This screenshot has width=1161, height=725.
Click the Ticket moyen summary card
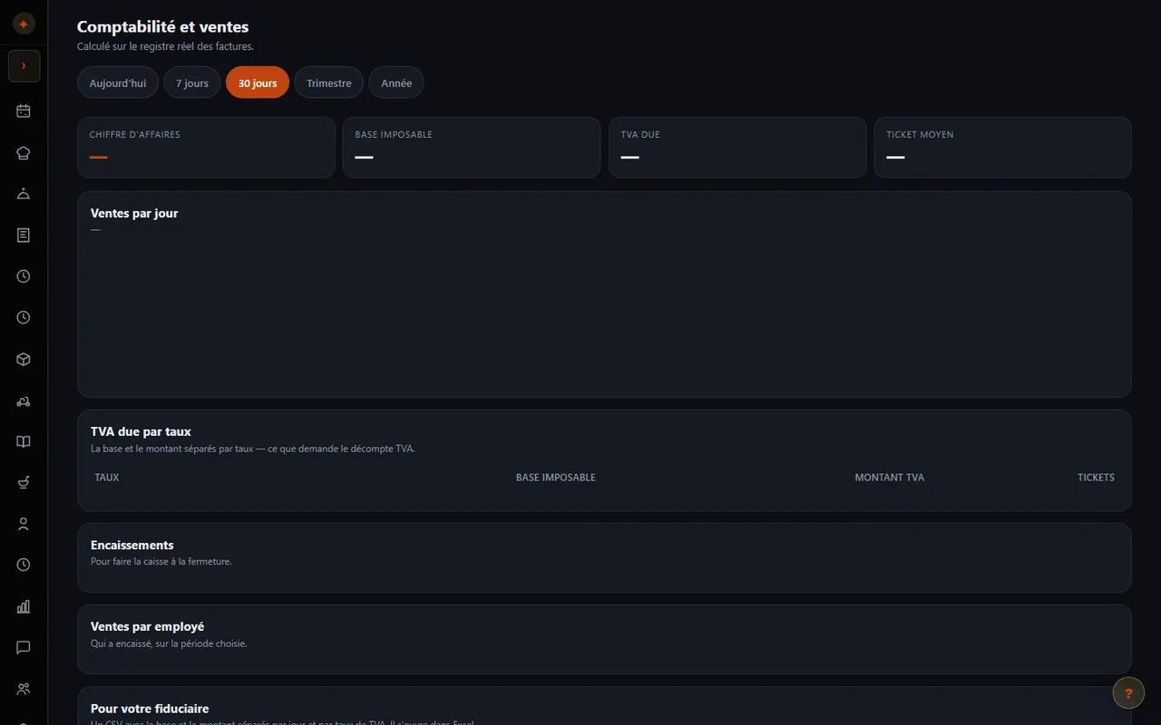(1003, 147)
